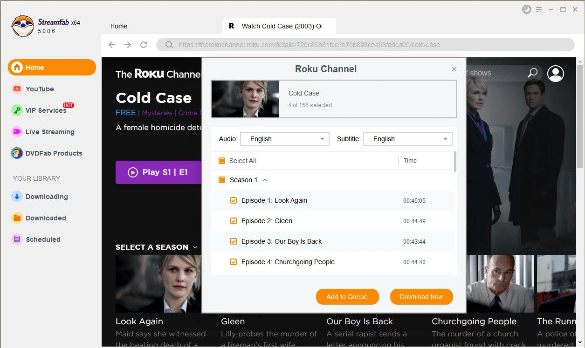
Task: Play S1 E1 on Roku page
Action: [x=158, y=172]
